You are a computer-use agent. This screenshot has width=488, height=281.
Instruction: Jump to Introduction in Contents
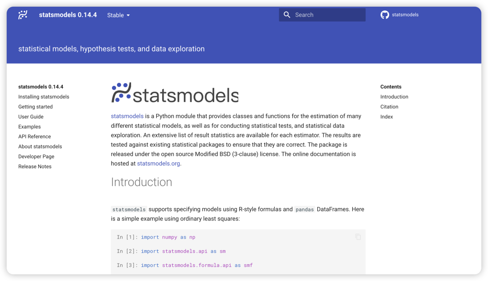394,97
